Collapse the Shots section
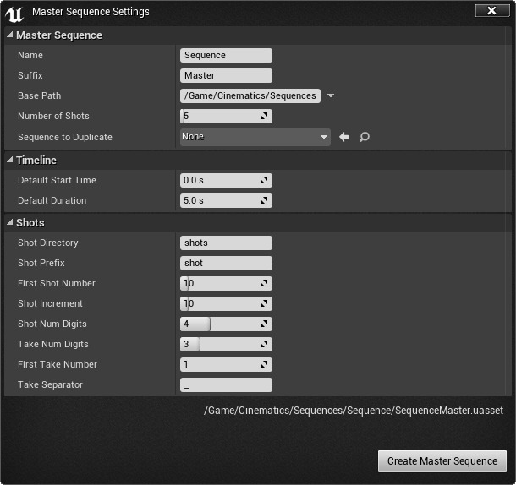The image size is (516, 485). 10,222
